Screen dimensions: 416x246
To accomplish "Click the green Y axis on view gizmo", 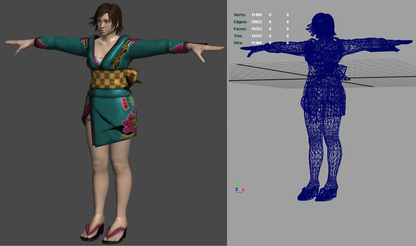I will coord(238,184).
